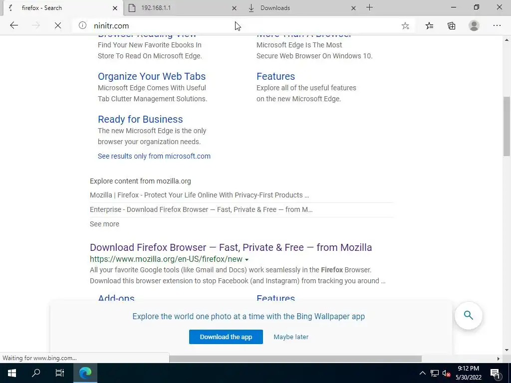Screen dimensions: 511x383
Task: Open Mozilla | Firefox - Protect Your Life result
Action: point(199,195)
